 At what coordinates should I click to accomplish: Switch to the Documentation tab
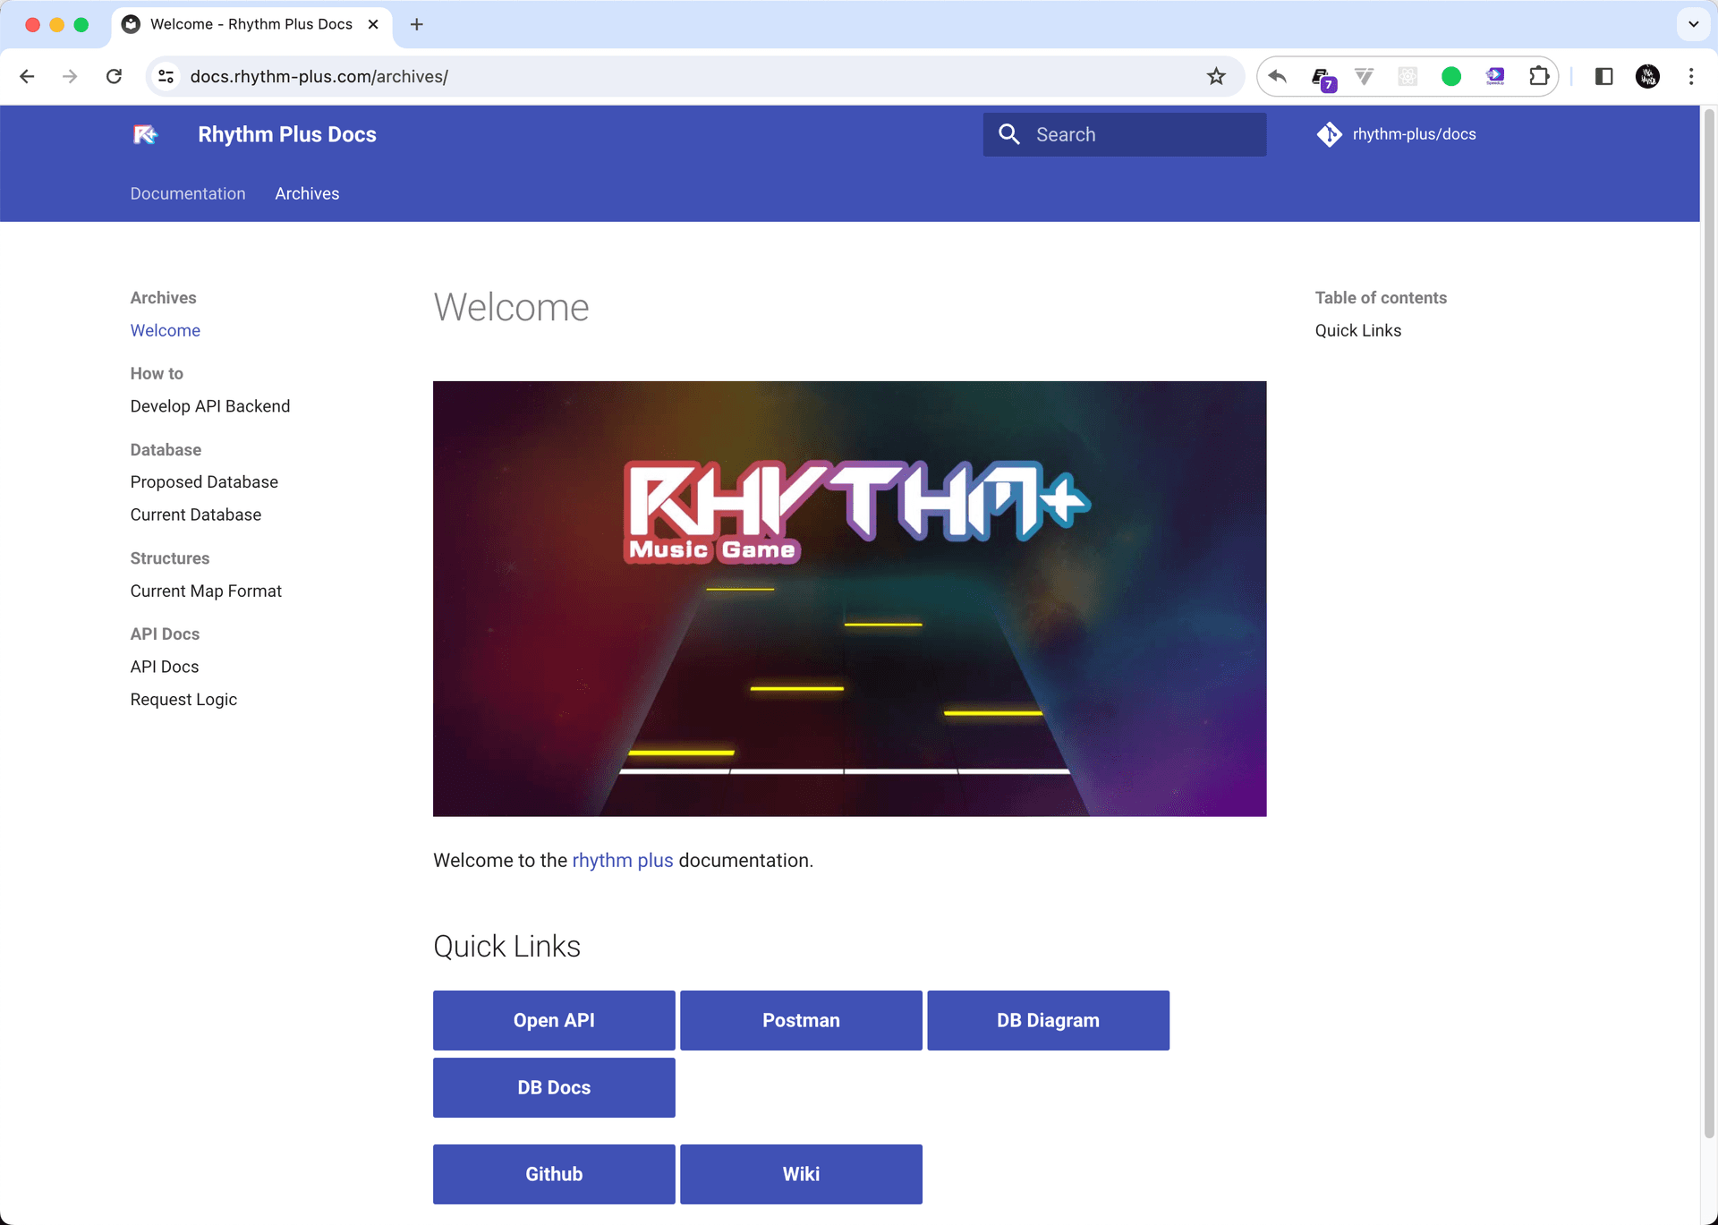[188, 193]
